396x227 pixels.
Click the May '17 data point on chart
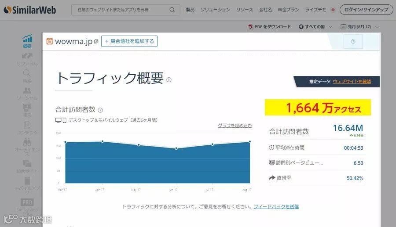coord(139,145)
